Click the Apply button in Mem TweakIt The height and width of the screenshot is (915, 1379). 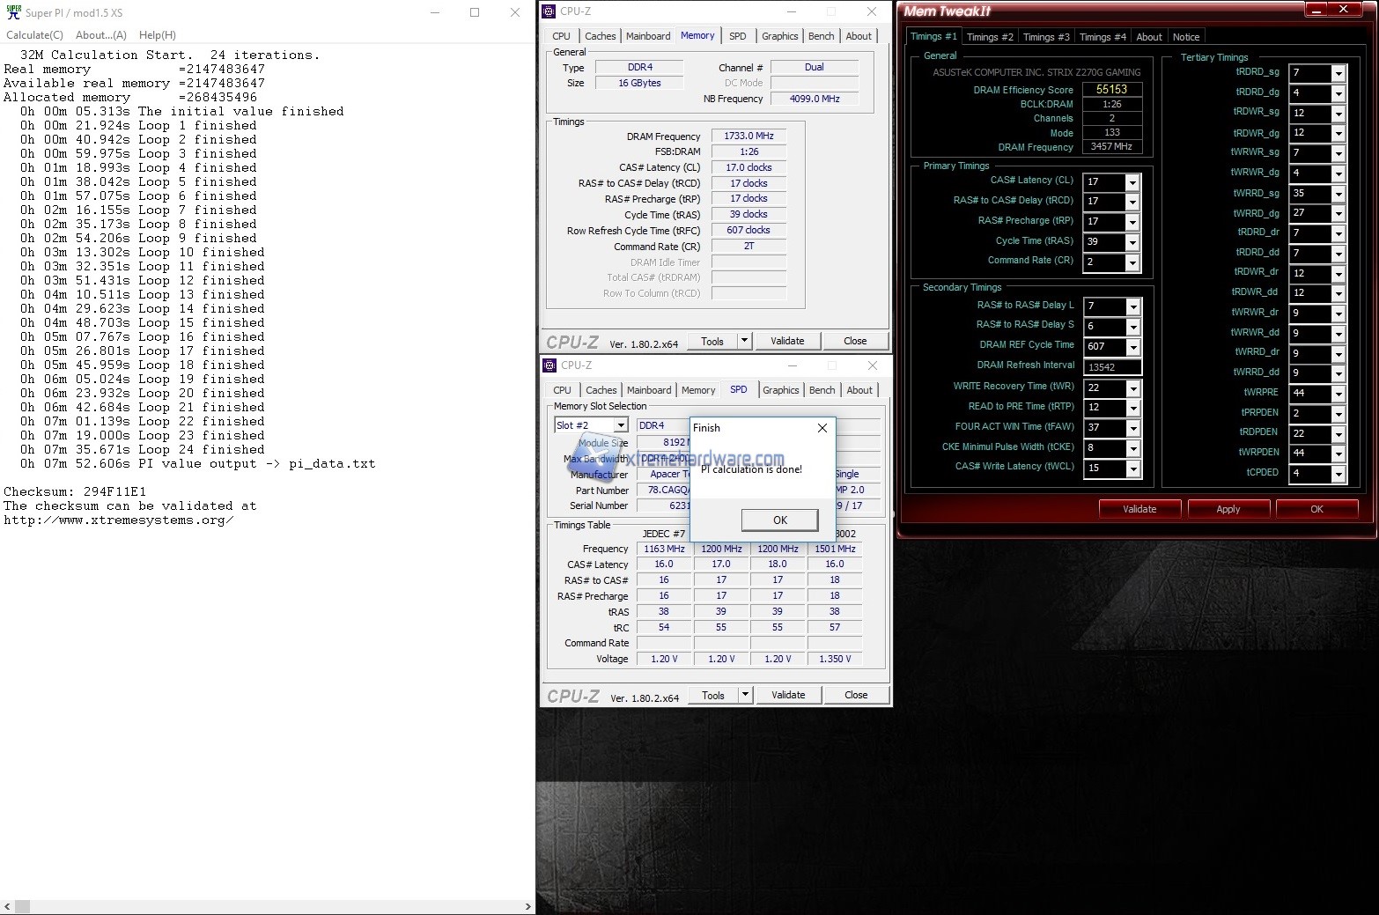(x=1228, y=509)
